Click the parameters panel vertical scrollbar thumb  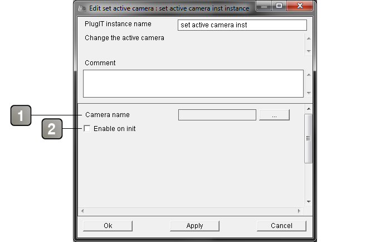point(308,138)
